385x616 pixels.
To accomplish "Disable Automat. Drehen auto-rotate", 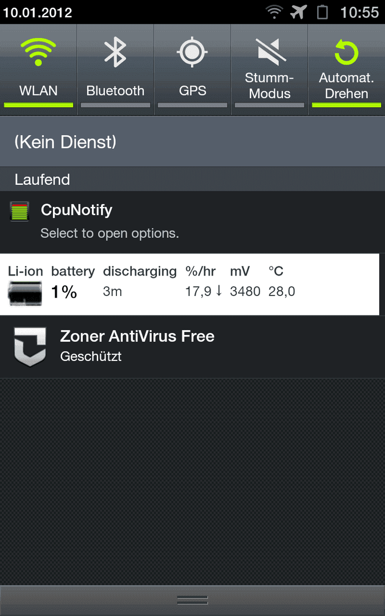I will click(x=347, y=70).
